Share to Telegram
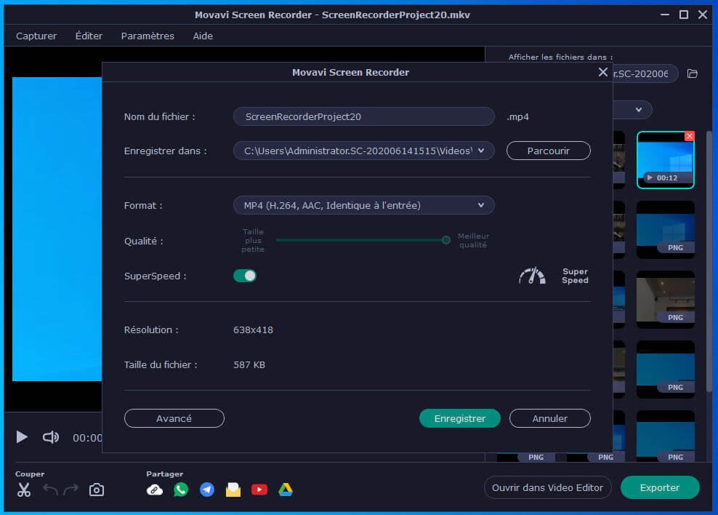This screenshot has height=515, width=718. coord(207,490)
